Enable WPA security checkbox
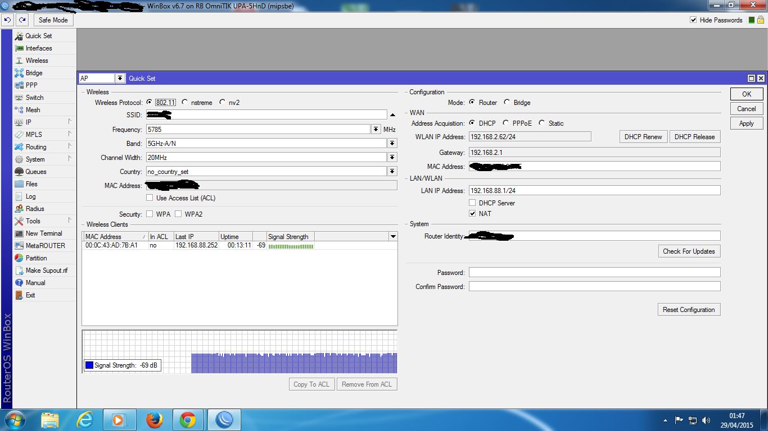Screen dimensions: 768x431 tap(150, 214)
